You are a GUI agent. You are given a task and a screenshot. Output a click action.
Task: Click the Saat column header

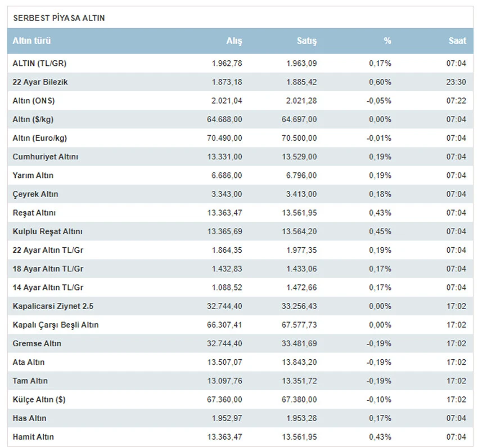(457, 41)
